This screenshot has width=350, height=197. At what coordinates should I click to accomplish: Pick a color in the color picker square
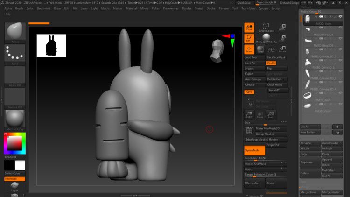15,143
